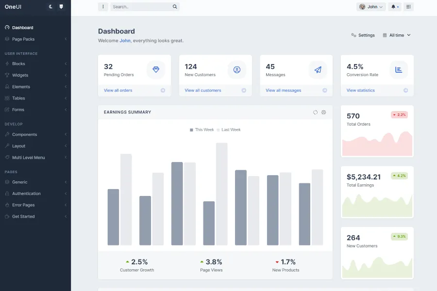Click the notifications bell icon
This screenshot has height=291, width=437.
pyautogui.click(x=394, y=7)
